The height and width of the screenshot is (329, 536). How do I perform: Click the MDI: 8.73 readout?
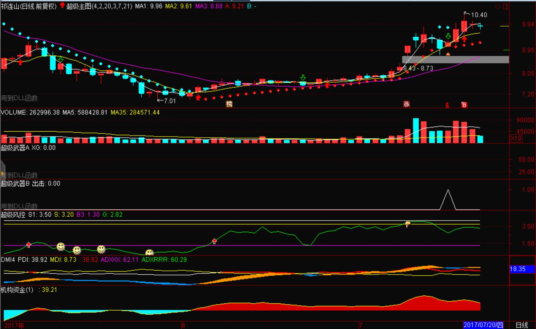63,260
